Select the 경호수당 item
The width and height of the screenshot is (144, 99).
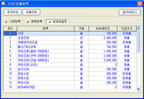[x=46, y=74]
